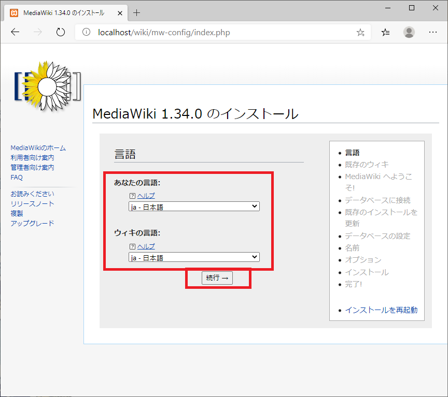Open ヘルプ link for ウィキの言語
Viewport: 448px width, 397px height.
146,246
